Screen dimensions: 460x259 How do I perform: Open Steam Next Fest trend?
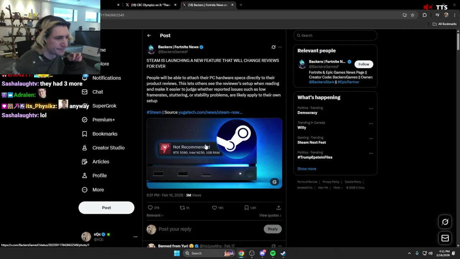(312, 142)
